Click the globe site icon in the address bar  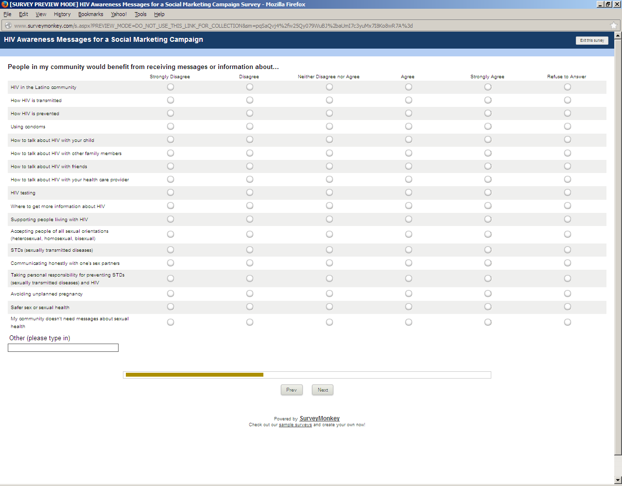8,26
